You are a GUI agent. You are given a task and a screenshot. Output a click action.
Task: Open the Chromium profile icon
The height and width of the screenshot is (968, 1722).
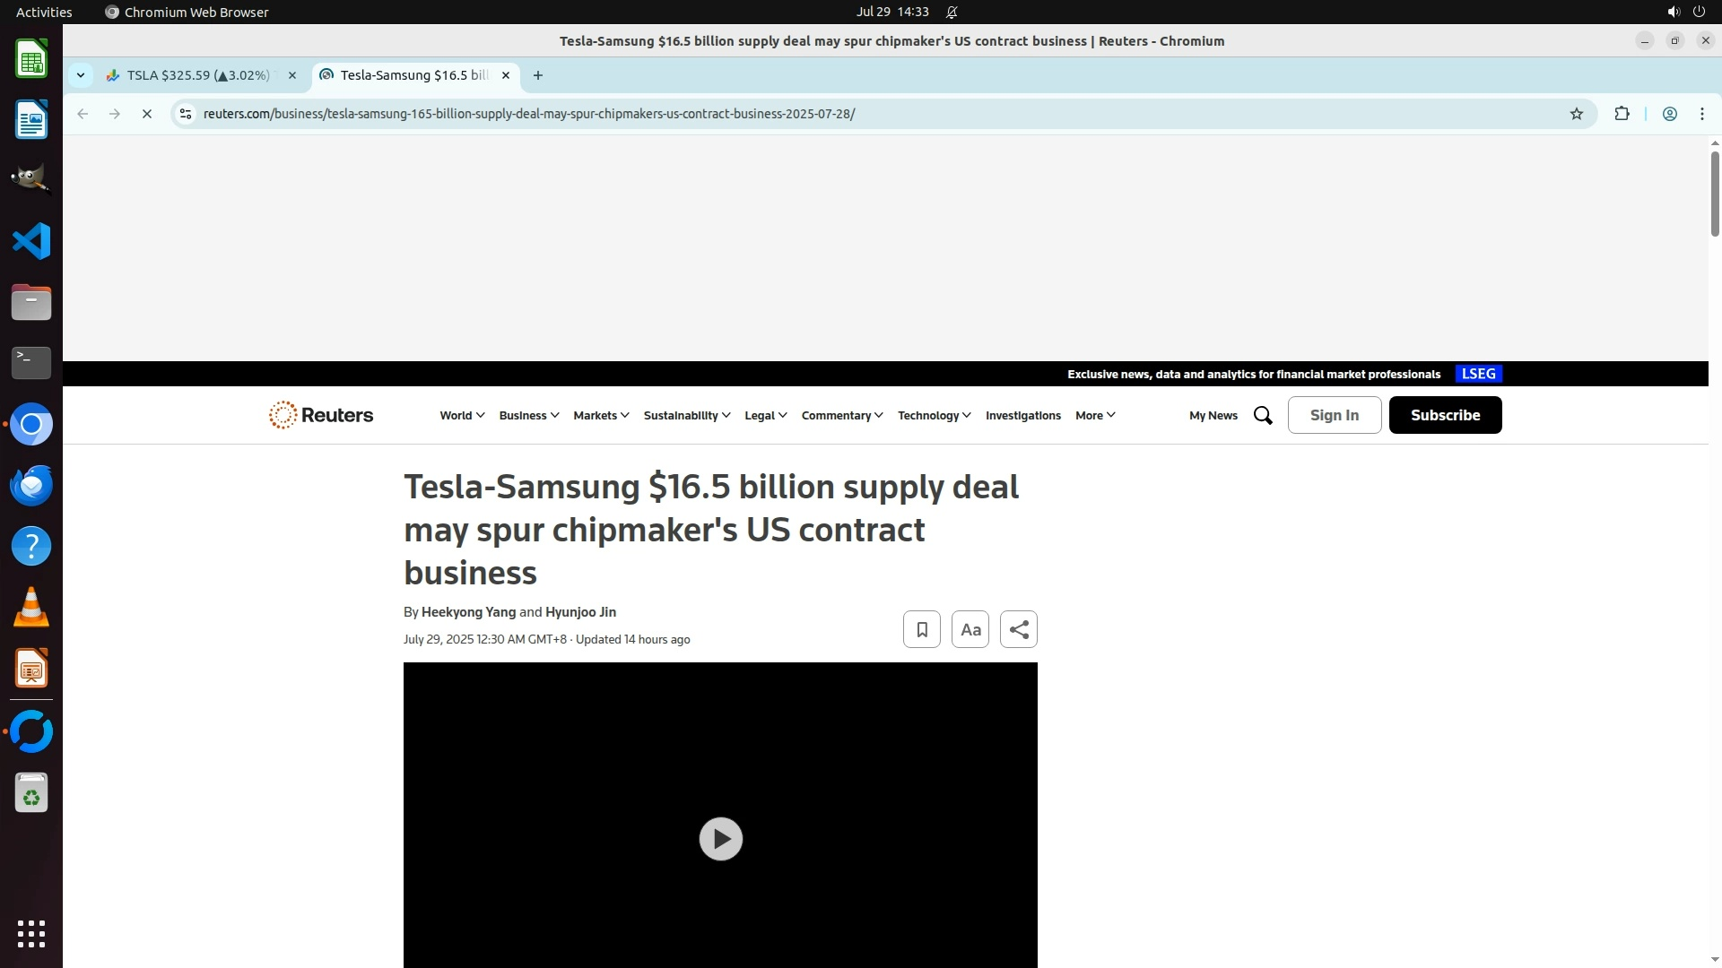point(1669,114)
